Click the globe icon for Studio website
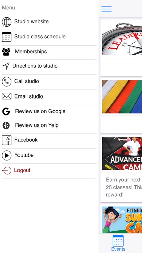The width and height of the screenshot is (142, 253). pyautogui.click(x=7, y=22)
